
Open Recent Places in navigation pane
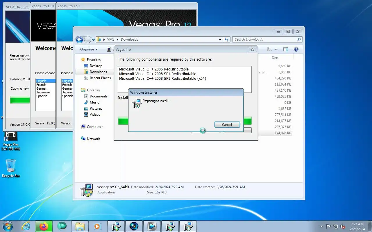(x=100, y=78)
